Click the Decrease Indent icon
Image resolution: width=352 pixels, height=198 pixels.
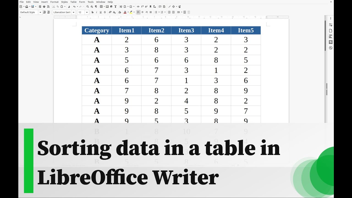click(x=173, y=12)
